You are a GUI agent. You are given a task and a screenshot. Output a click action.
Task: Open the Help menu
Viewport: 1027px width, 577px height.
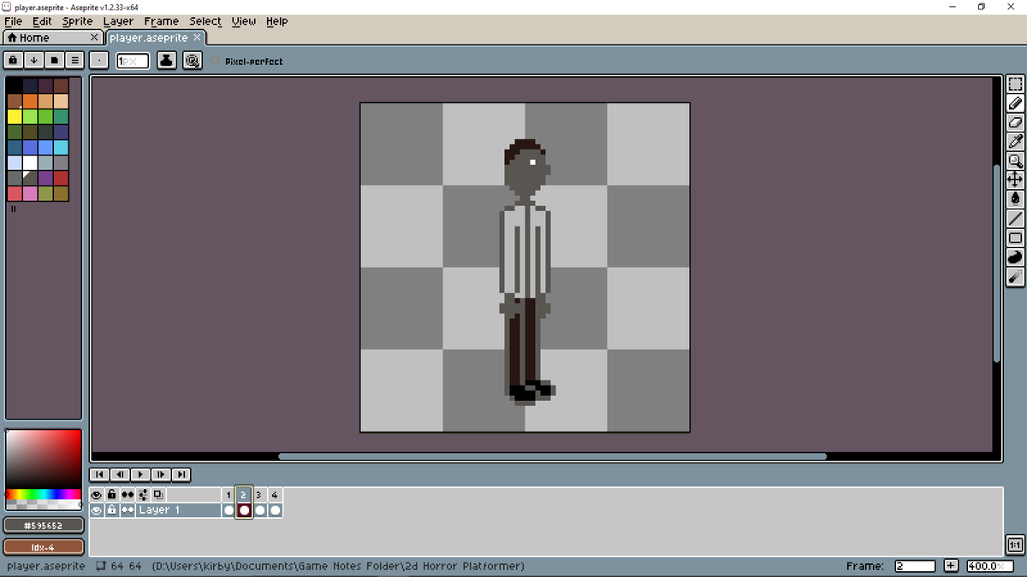276,21
